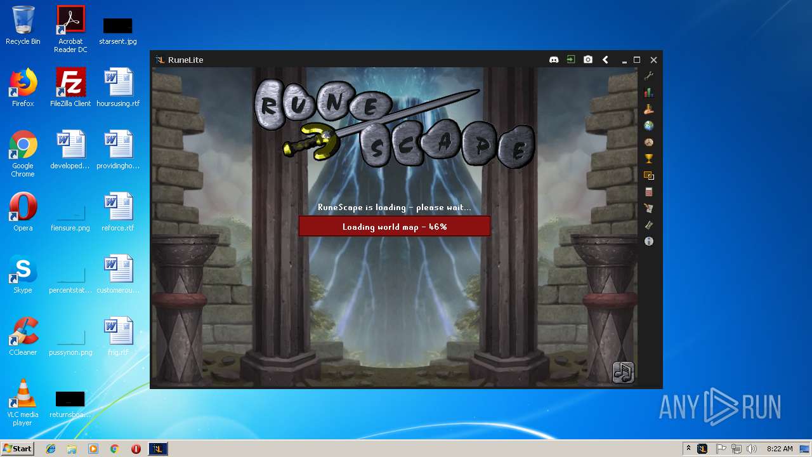Open the media player taskbar icon
Screen dimensions: 812x457
click(93, 449)
